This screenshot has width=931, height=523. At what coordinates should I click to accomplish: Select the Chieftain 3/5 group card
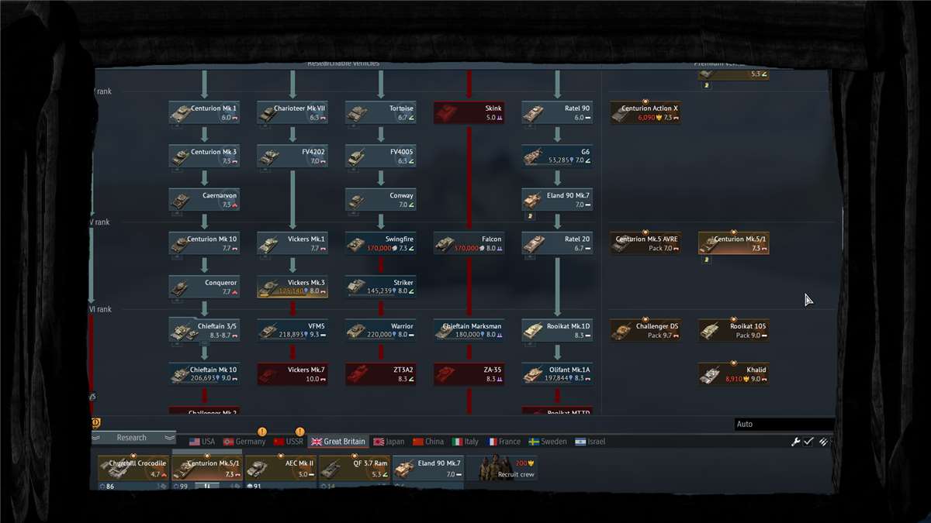pyautogui.click(x=204, y=330)
